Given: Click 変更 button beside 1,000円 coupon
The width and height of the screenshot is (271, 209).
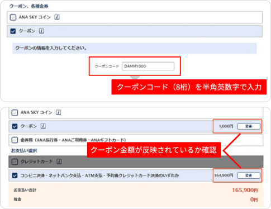Looking at the screenshot, I should 249,126.
